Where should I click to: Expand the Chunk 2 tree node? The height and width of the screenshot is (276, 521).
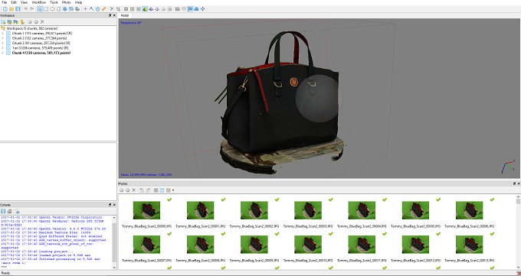click(2, 38)
